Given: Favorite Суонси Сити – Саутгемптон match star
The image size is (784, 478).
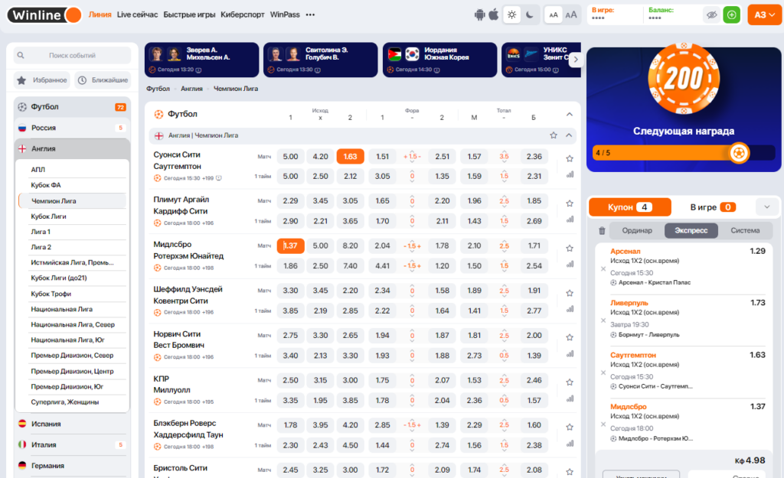Looking at the screenshot, I should pos(570,159).
